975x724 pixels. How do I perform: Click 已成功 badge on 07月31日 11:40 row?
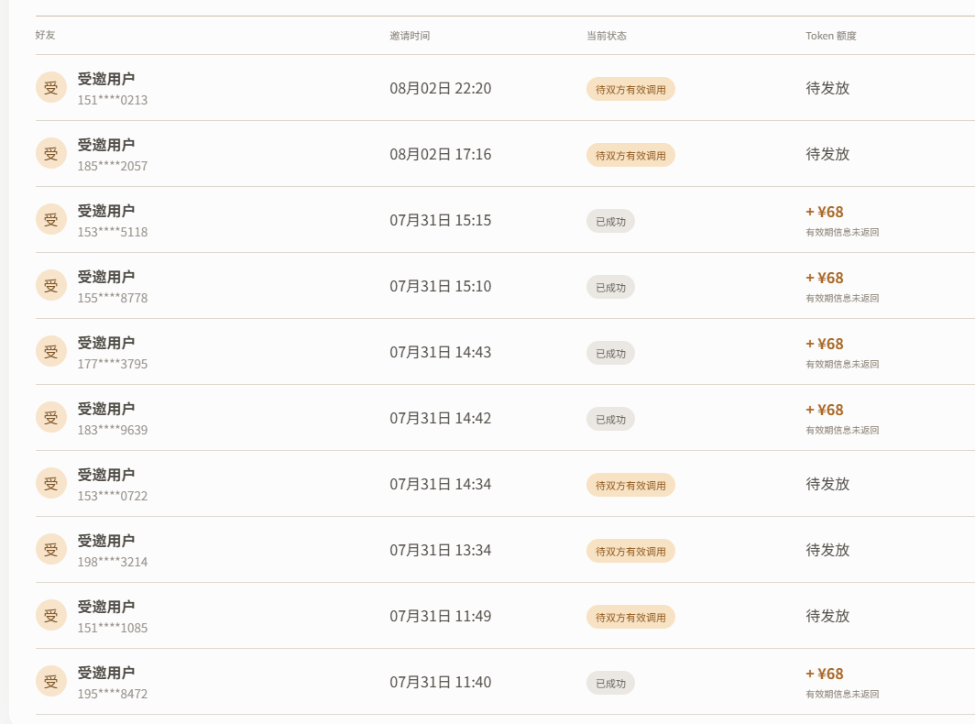(610, 683)
